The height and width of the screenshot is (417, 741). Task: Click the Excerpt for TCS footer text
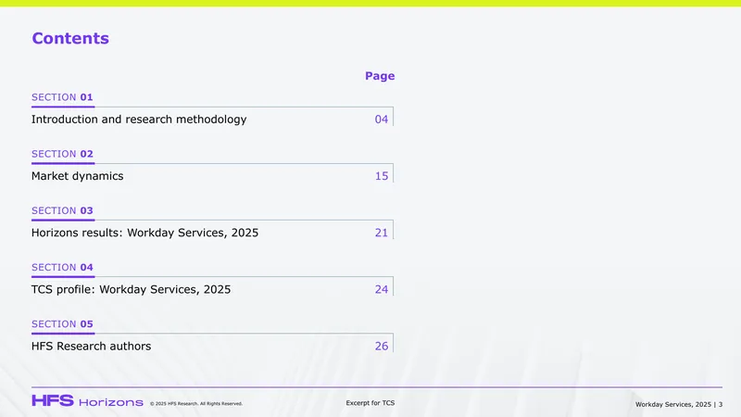(x=370, y=403)
